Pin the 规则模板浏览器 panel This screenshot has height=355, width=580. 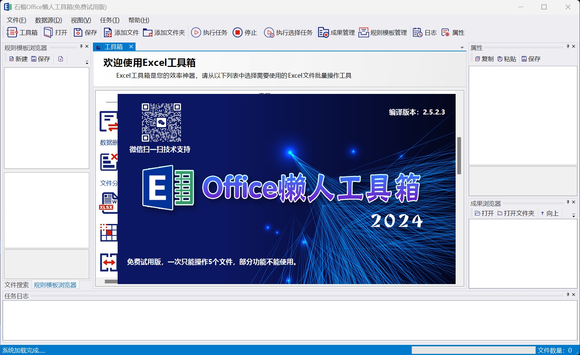coord(81,46)
